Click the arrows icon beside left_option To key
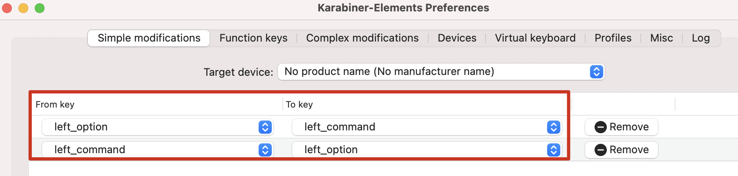The height and width of the screenshot is (176, 738). point(554,150)
